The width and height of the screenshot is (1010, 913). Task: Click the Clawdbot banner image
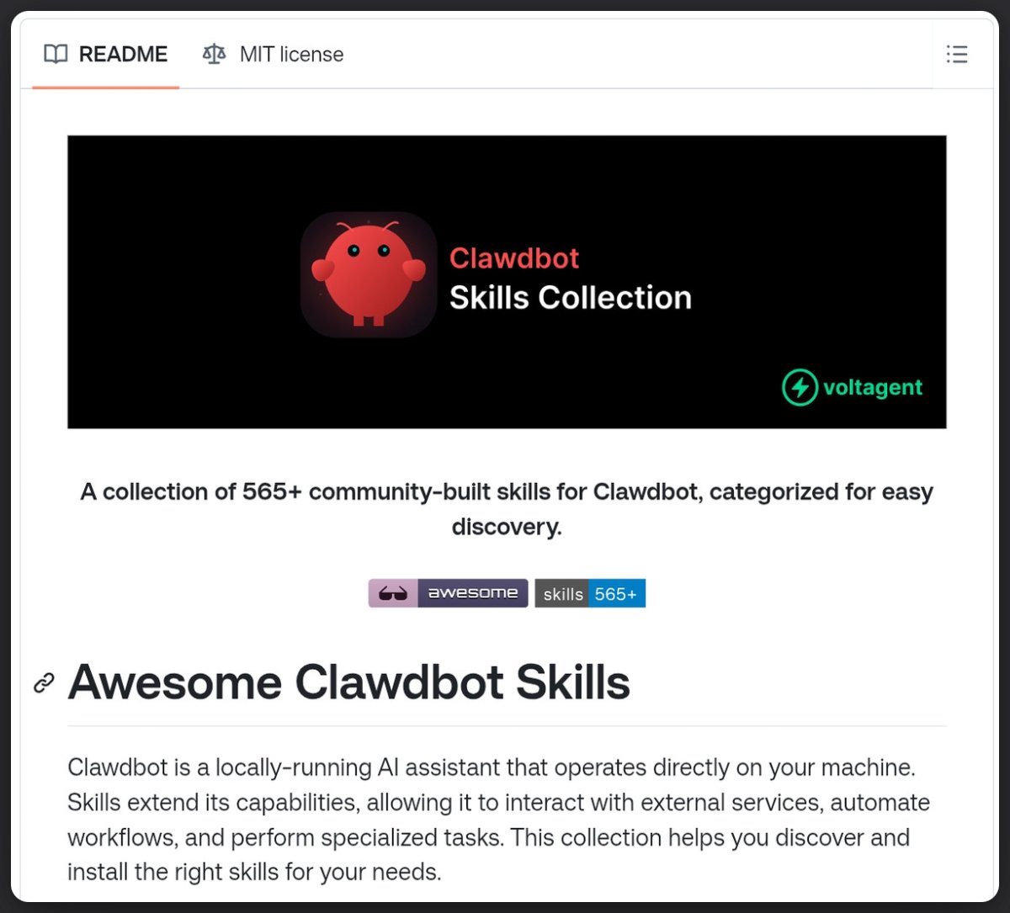click(x=507, y=281)
